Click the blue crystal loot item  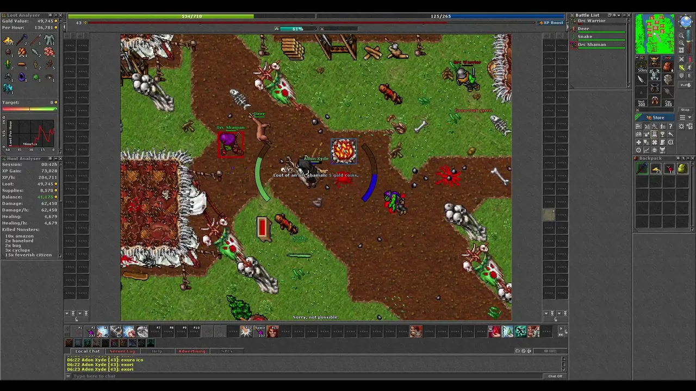click(8, 89)
